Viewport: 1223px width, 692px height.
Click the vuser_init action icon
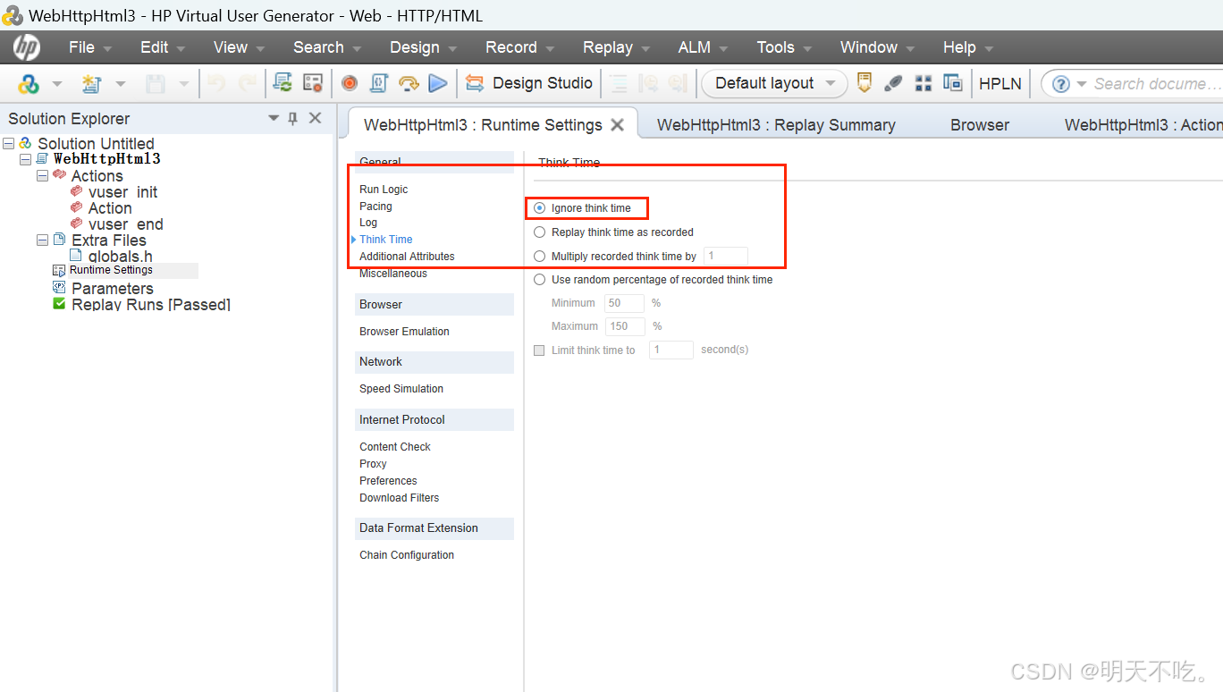coord(77,191)
